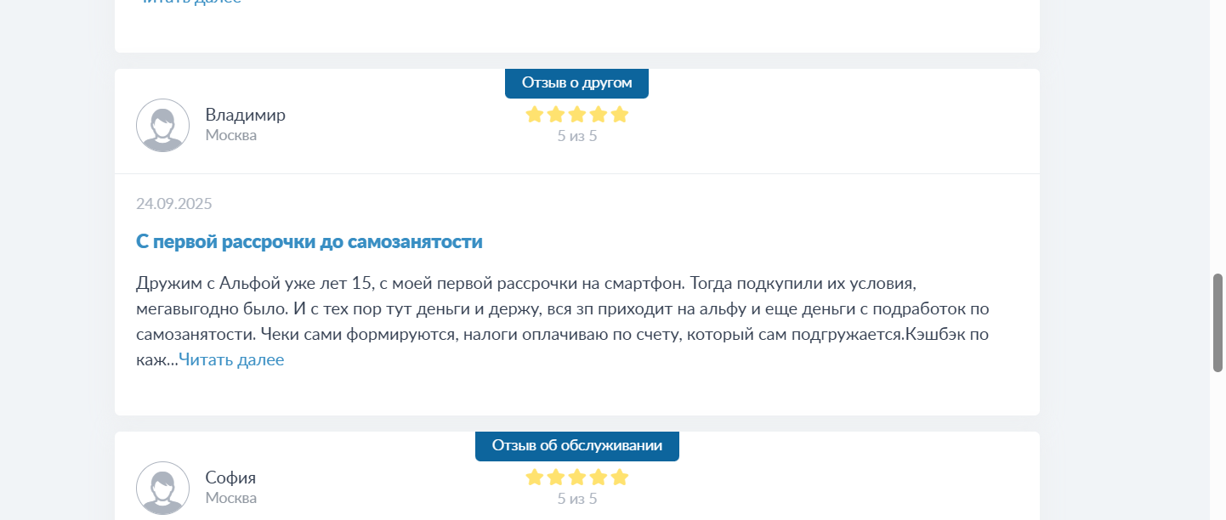Click the page's vertical scrollbar thumb
Viewport: 1226px width, 520px height.
[x=1217, y=323]
